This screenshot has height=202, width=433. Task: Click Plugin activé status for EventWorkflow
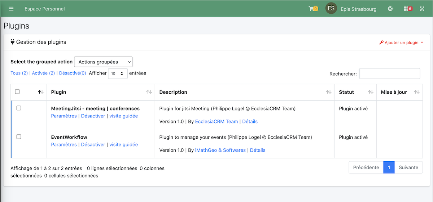[354, 137]
